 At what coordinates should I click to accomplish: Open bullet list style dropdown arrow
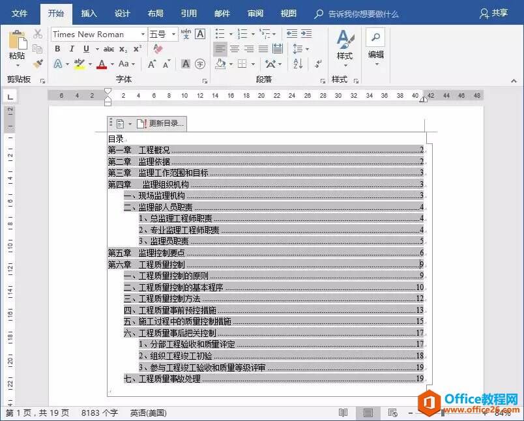pyautogui.click(x=231, y=34)
